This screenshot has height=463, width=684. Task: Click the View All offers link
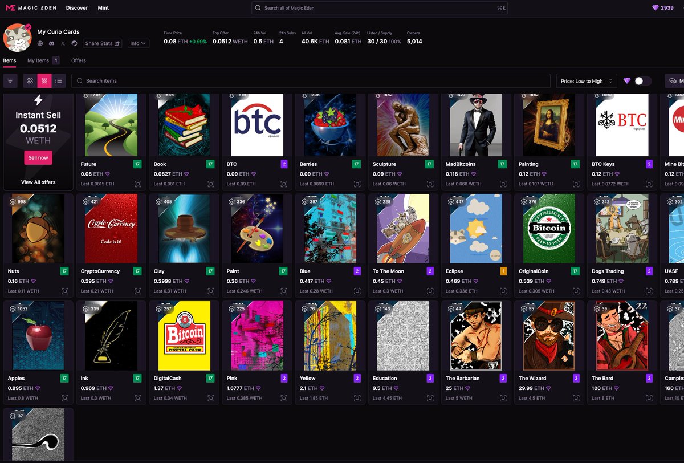coord(38,182)
